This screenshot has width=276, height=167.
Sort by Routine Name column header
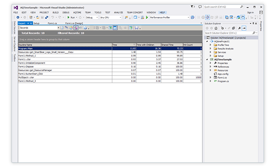65,45
